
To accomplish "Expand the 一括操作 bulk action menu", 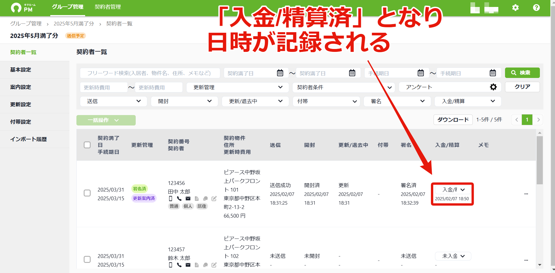I will (x=106, y=120).
